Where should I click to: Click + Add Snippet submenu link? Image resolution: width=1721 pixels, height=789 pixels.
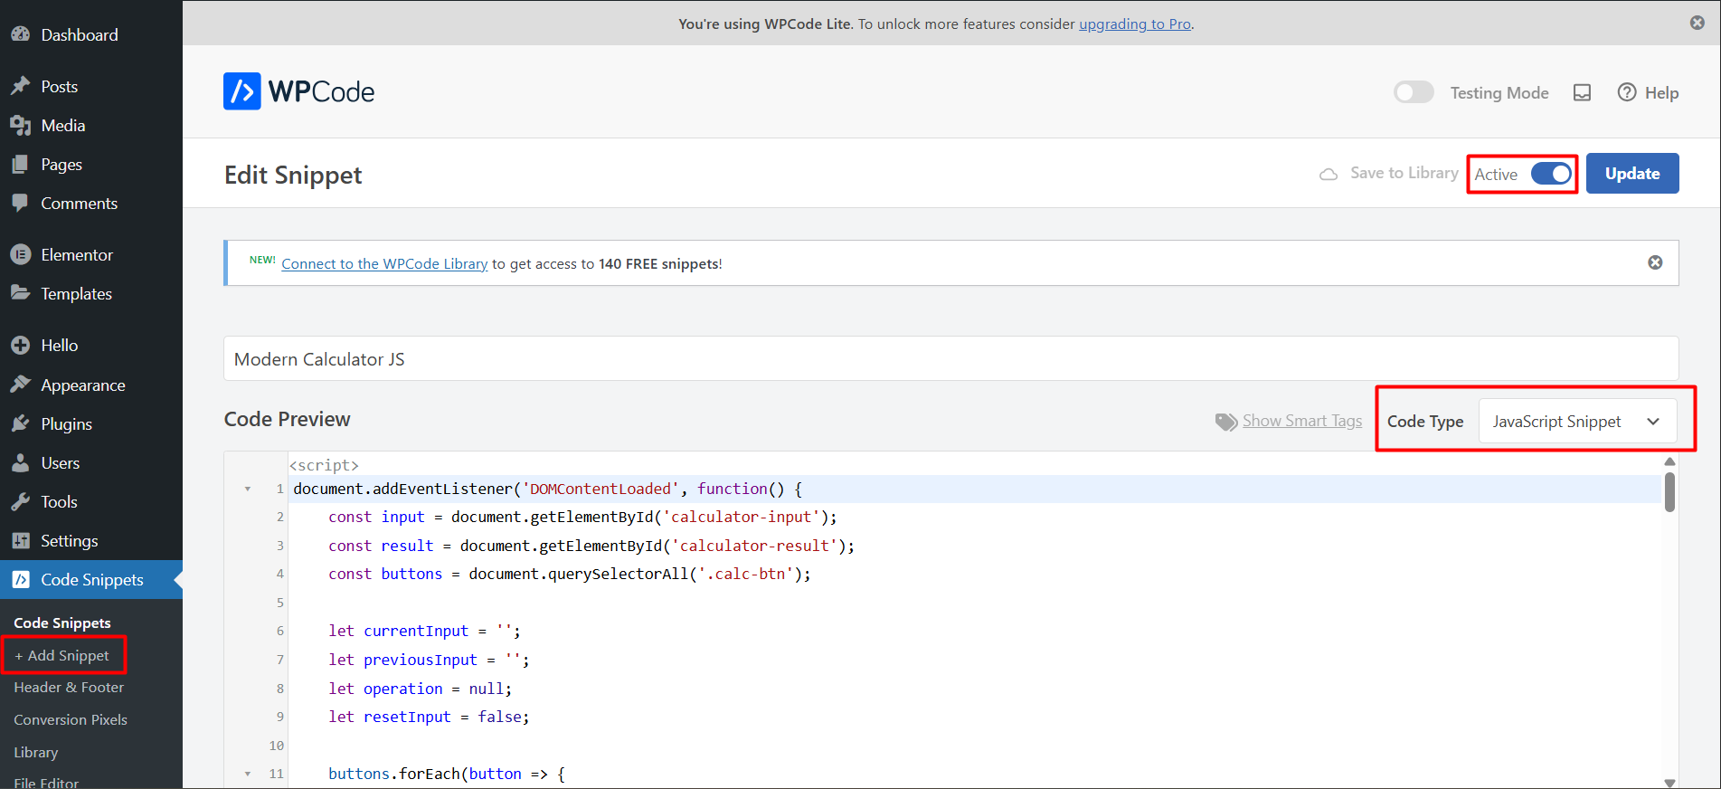61,655
